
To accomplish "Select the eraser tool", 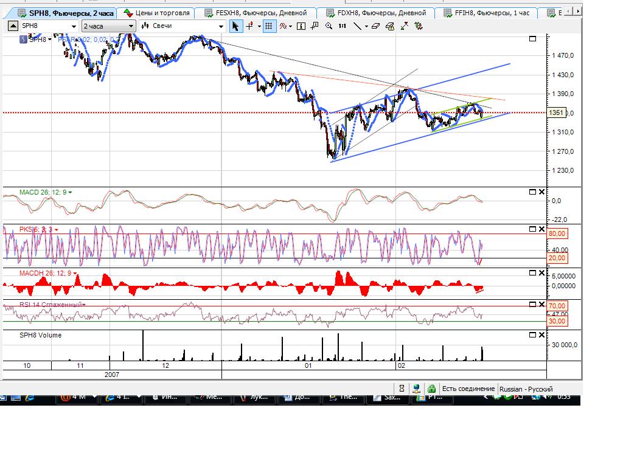I will point(375,26).
